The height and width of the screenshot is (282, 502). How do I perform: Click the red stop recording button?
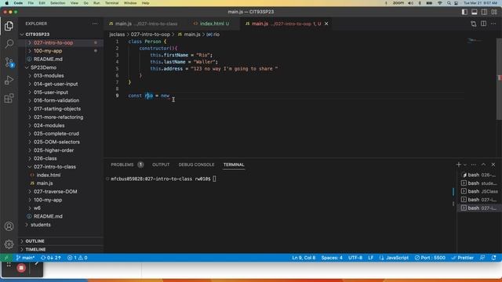[21, 268]
